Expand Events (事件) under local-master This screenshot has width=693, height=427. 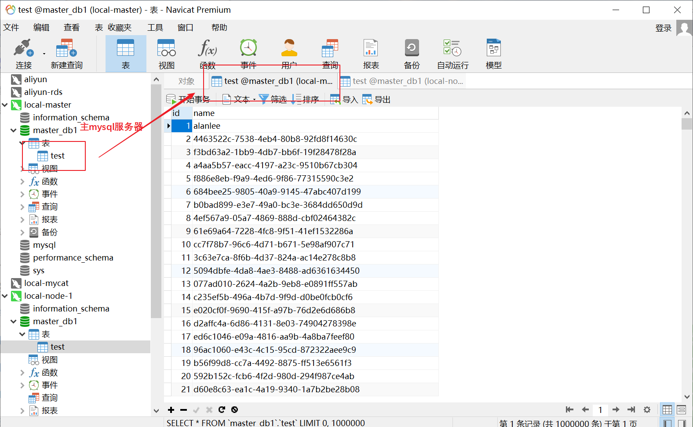click(x=22, y=194)
